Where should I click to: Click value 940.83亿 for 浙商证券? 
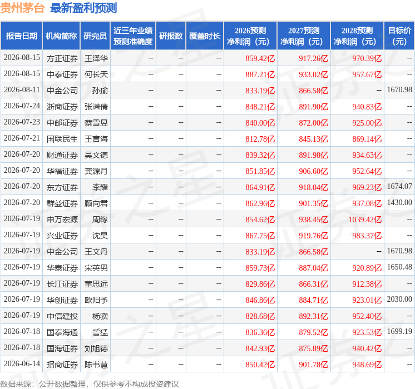[x=367, y=107]
